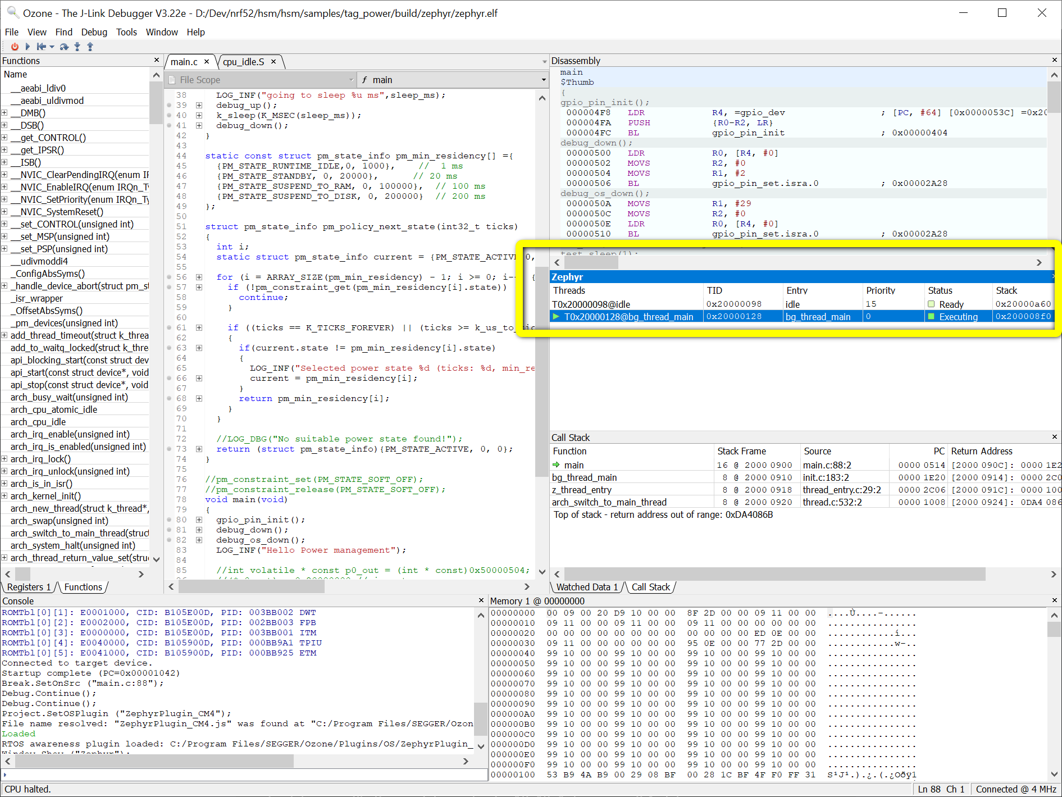Expand disassembly for line 39 debug_up

(x=199, y=106)
